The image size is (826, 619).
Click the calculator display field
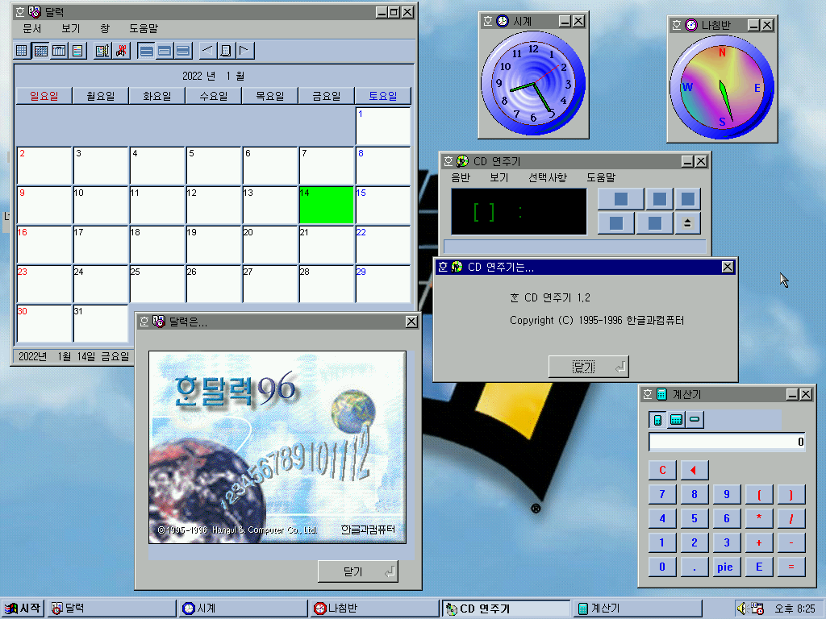[727, 442]
